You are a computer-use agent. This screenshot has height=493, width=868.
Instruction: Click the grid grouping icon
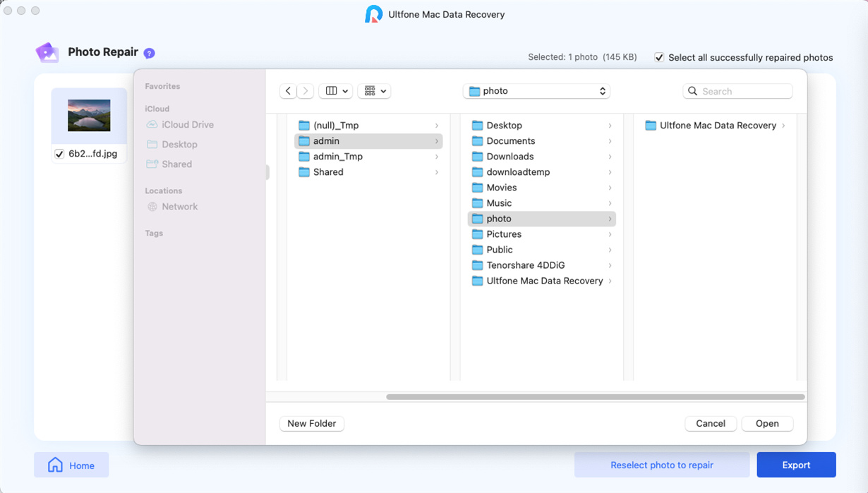coord(370,91)
